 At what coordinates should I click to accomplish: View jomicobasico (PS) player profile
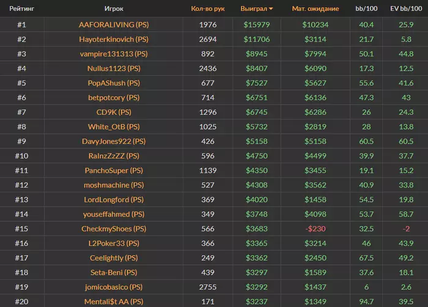(x=114, y=287)
